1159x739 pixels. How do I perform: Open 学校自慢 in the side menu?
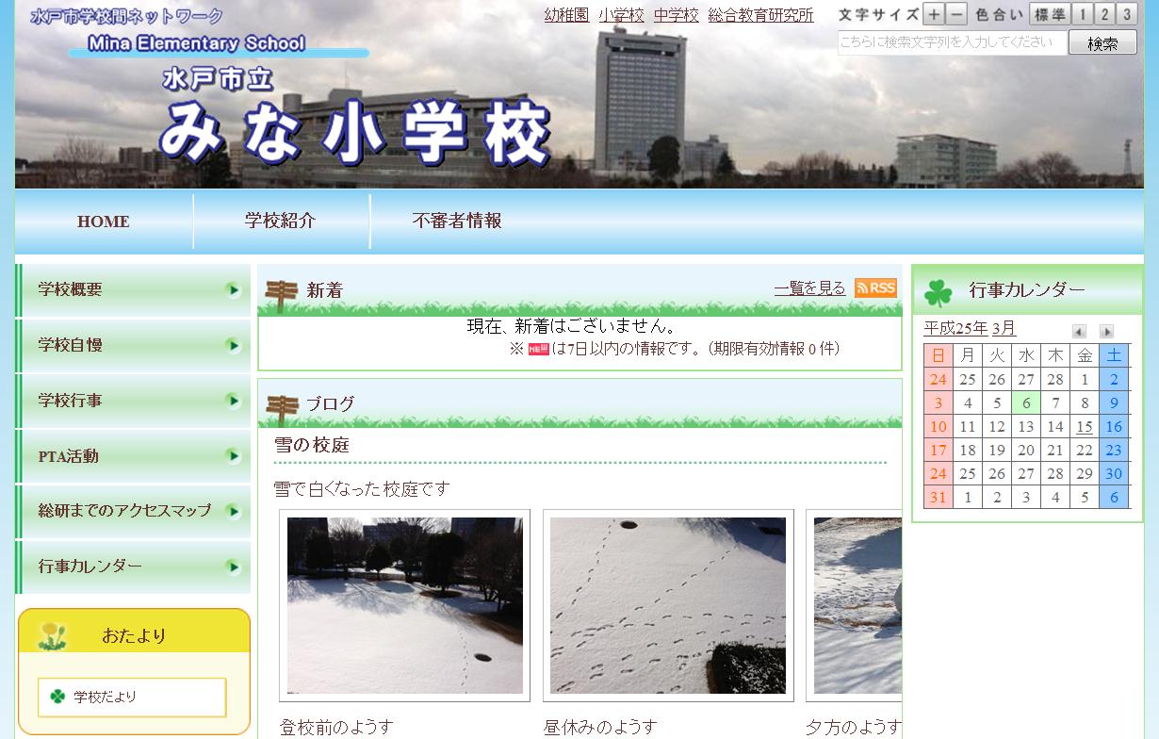click(x=133, y=345)
